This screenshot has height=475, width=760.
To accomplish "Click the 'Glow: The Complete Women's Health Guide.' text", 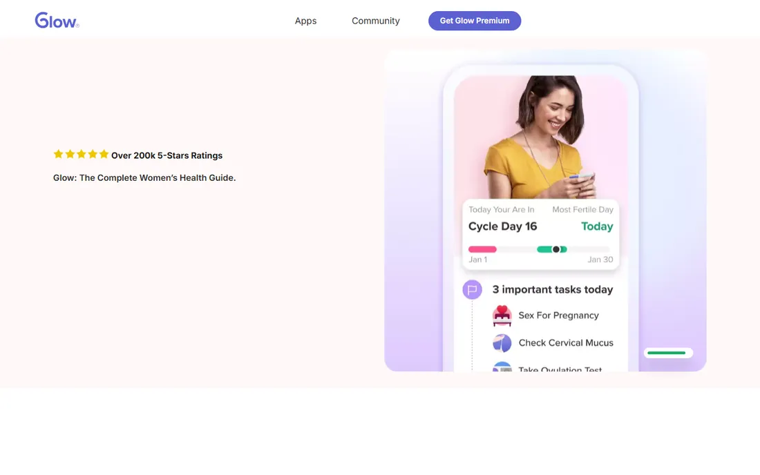I will (x=144, y=177).
